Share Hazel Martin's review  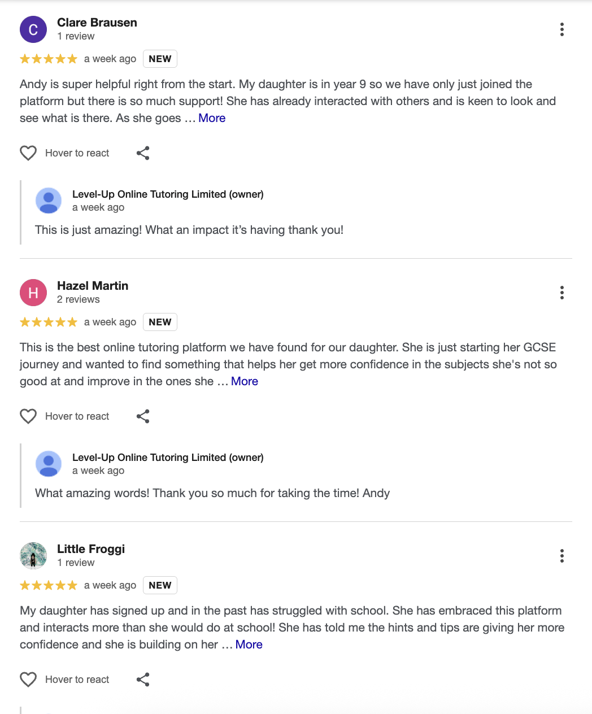pos(143,416)
